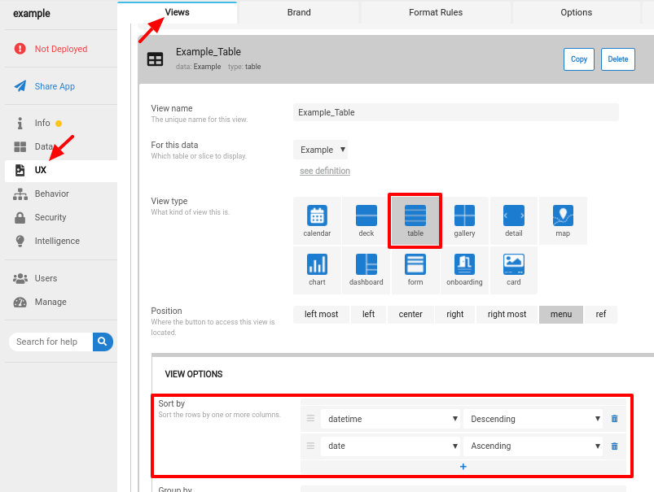
Task: Click the Users group icon
Action: coord(20,278)
